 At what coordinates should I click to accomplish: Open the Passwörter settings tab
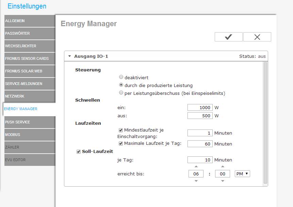(30, 33)
